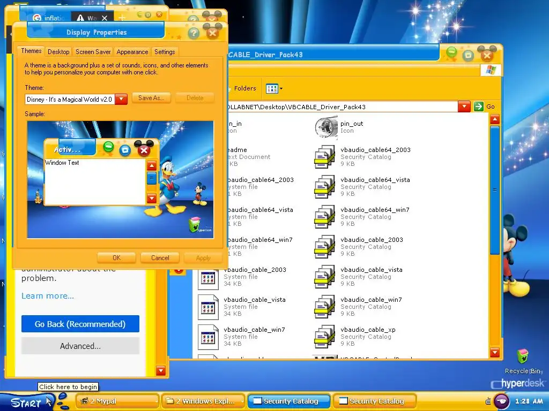
Task: Select vbaudio_cable_vista System file icon
Action: [208, 307]
